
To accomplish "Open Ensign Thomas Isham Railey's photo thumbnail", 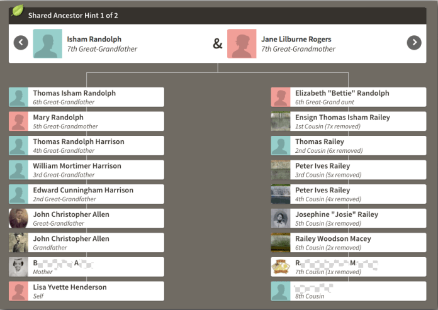I will (x=281, y=121).
